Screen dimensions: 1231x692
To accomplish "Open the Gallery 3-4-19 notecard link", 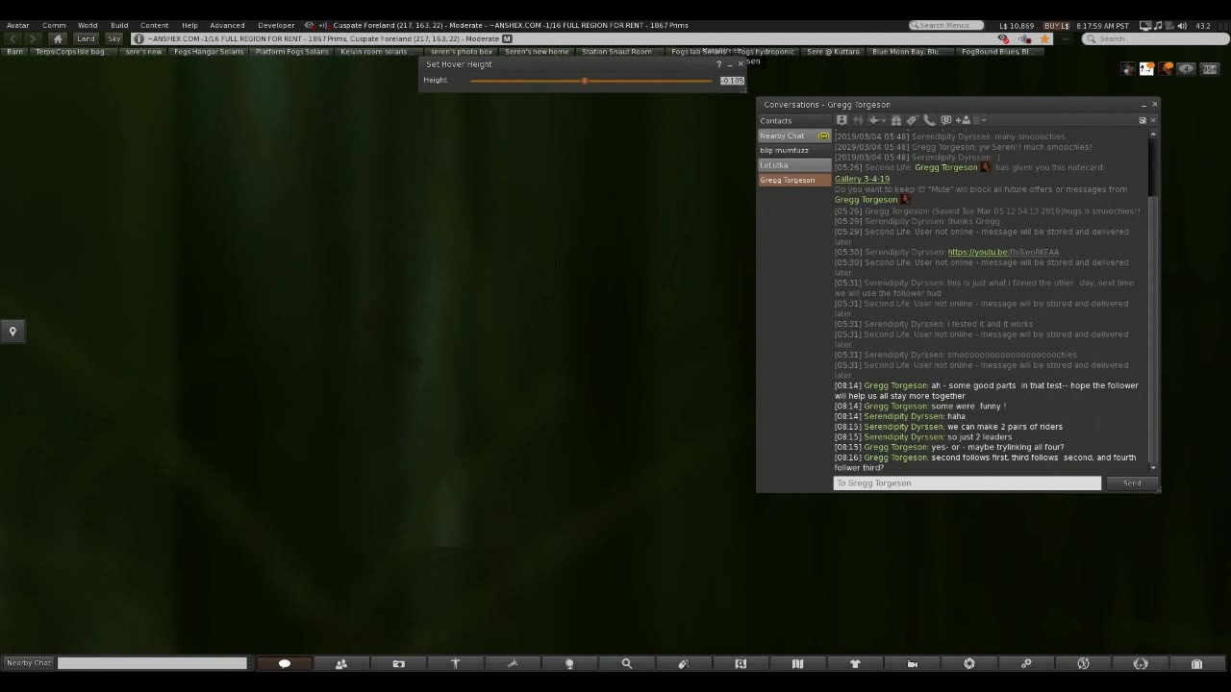I will pos(862,179).
